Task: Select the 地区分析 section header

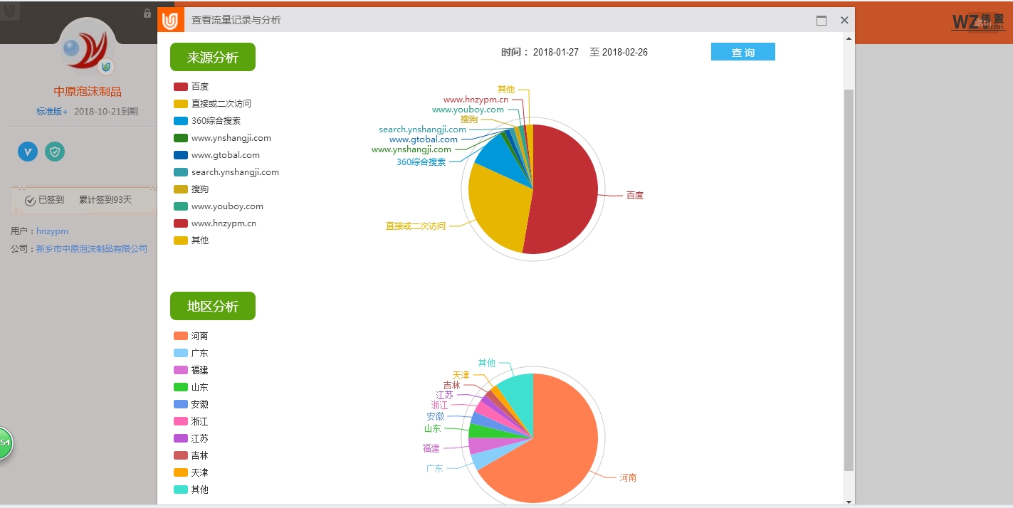Action: (x=212, y=307)
